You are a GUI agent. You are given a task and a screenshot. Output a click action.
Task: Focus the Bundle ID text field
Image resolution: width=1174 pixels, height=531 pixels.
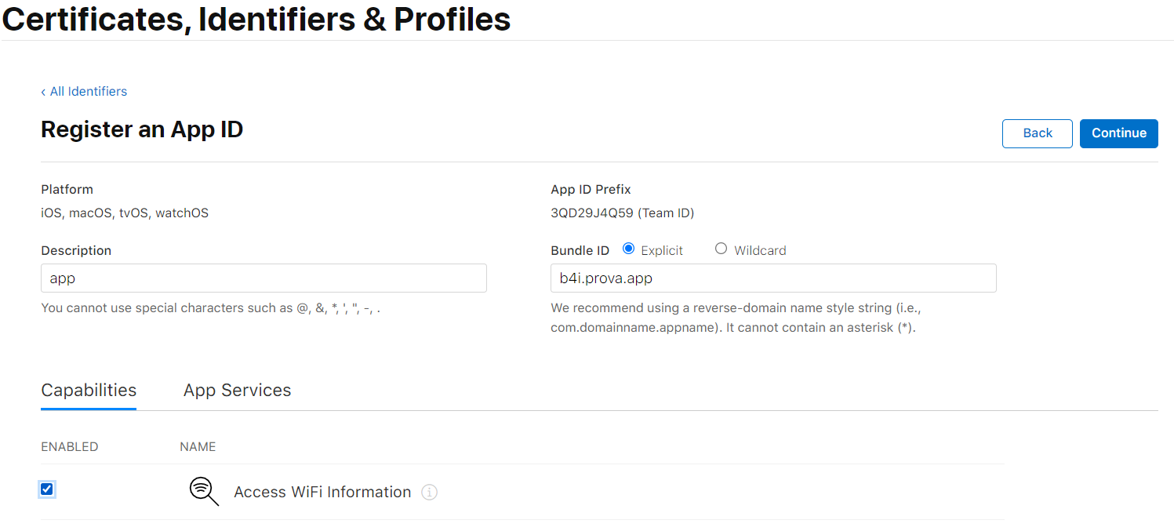[773, 278]
